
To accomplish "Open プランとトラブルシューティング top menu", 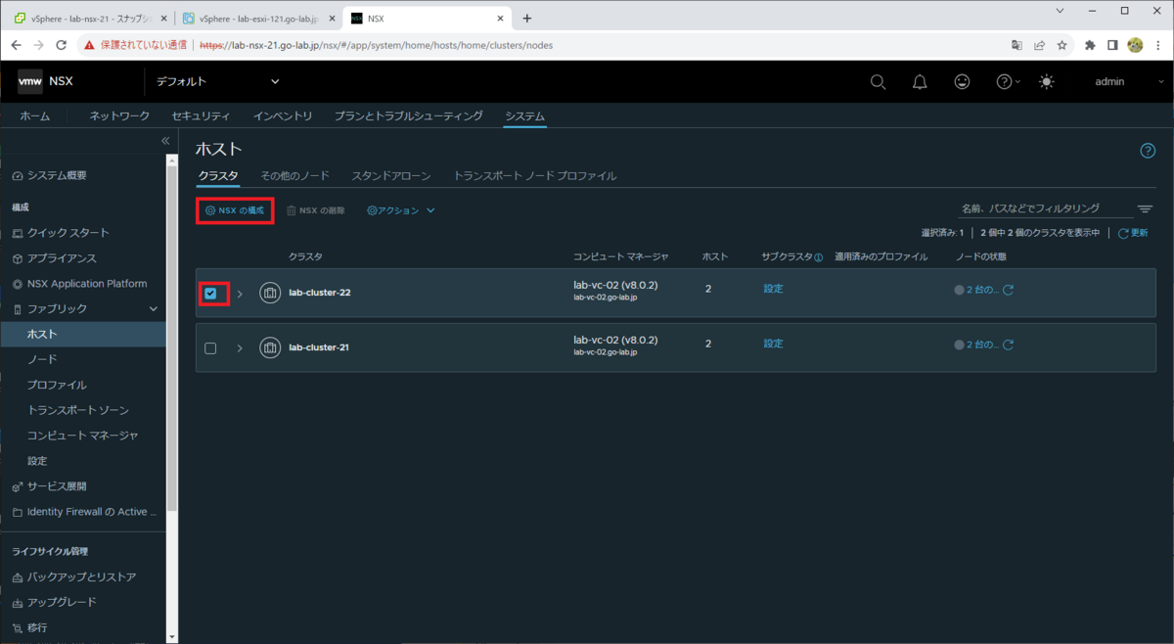I will (408, 115).
